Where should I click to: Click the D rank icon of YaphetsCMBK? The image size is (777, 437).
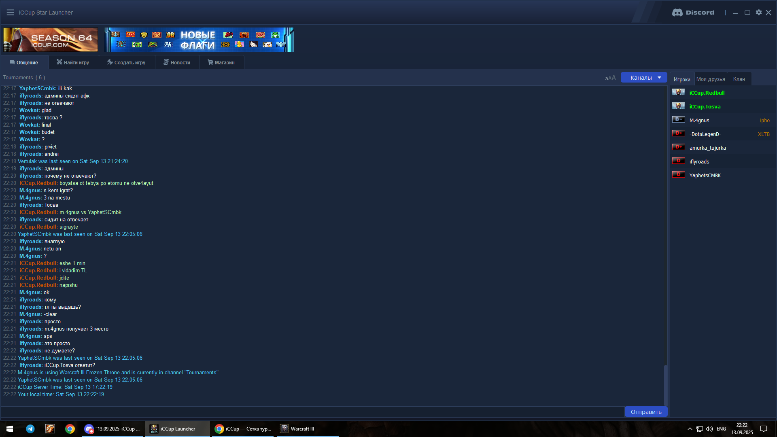pos(679,175)
